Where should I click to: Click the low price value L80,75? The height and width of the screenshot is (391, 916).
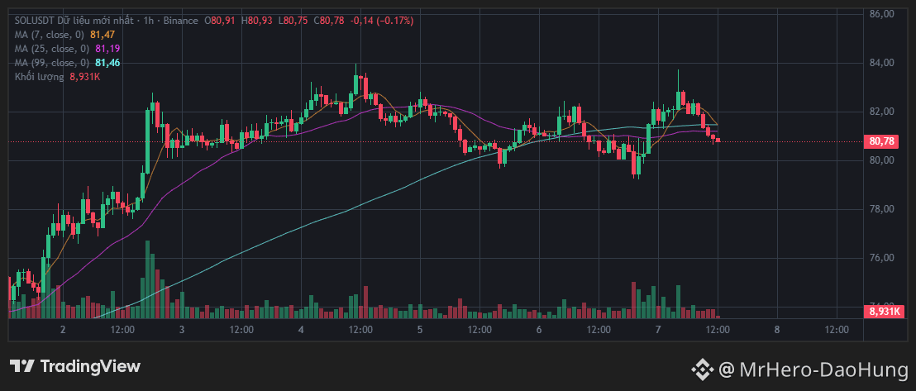pos(293,21)
